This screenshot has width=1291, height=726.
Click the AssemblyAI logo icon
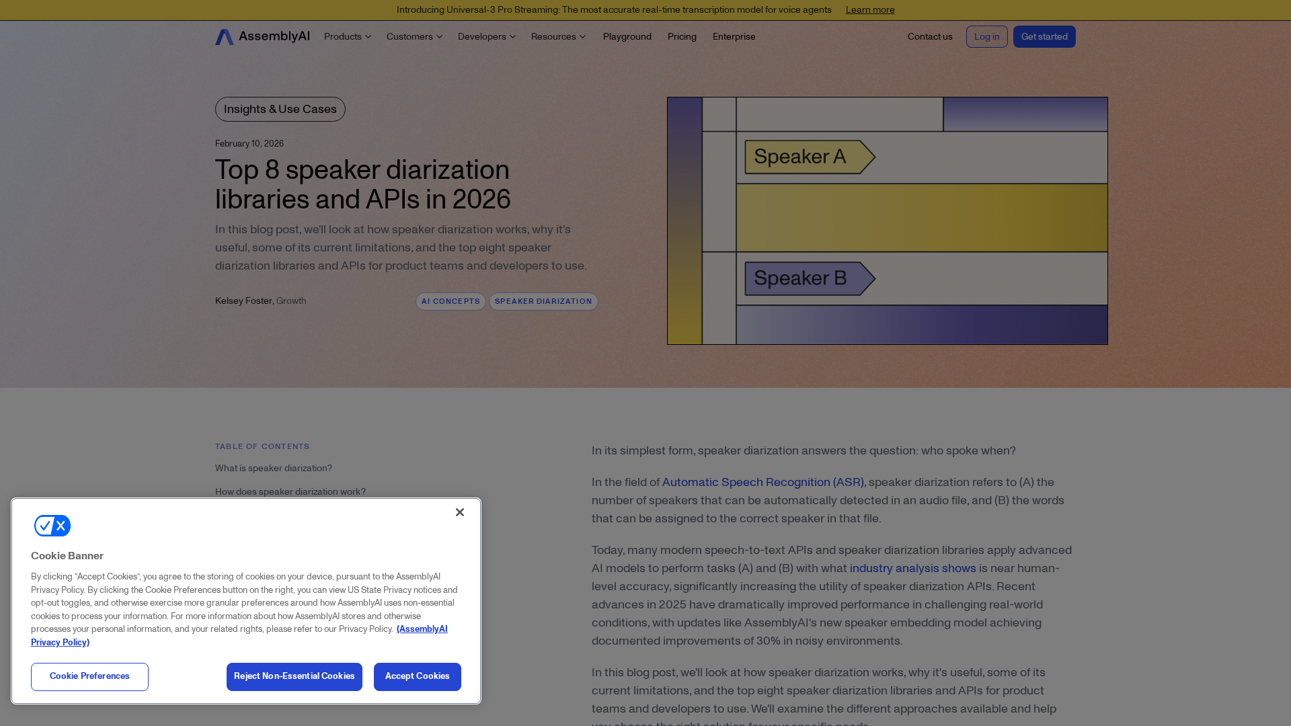225,37
